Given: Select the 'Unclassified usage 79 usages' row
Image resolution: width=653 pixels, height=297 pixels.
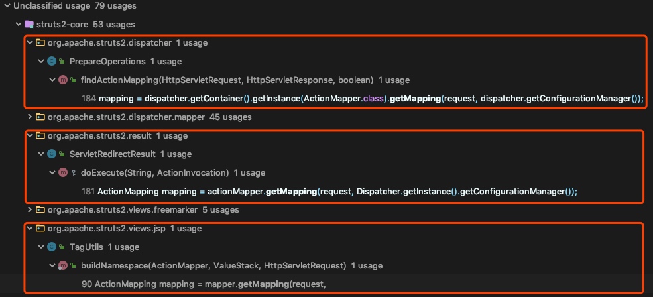Looking at the screenshot, I should (326, 6).
